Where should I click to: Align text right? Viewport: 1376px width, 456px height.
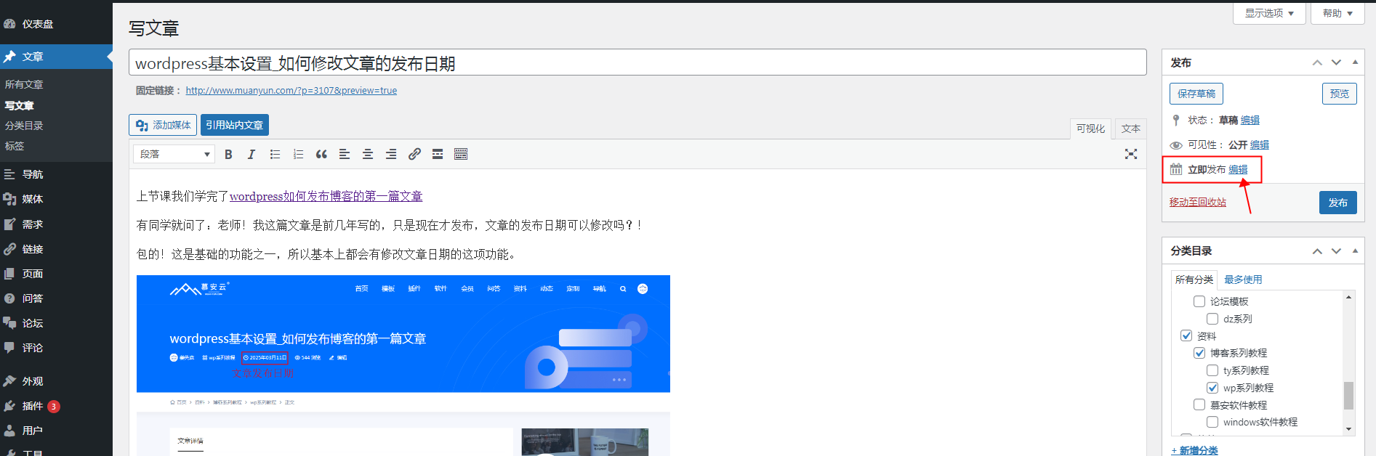[391, 154]
